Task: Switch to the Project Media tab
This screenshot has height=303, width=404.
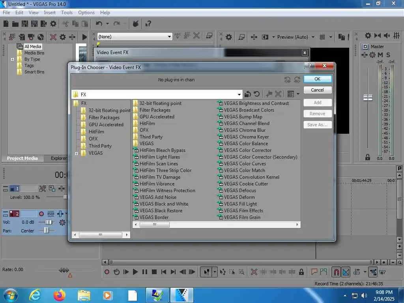Action: click(22, 158)
